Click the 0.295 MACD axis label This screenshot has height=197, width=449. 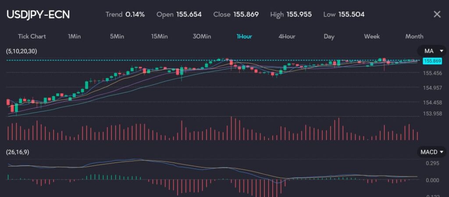pos(432,163)
